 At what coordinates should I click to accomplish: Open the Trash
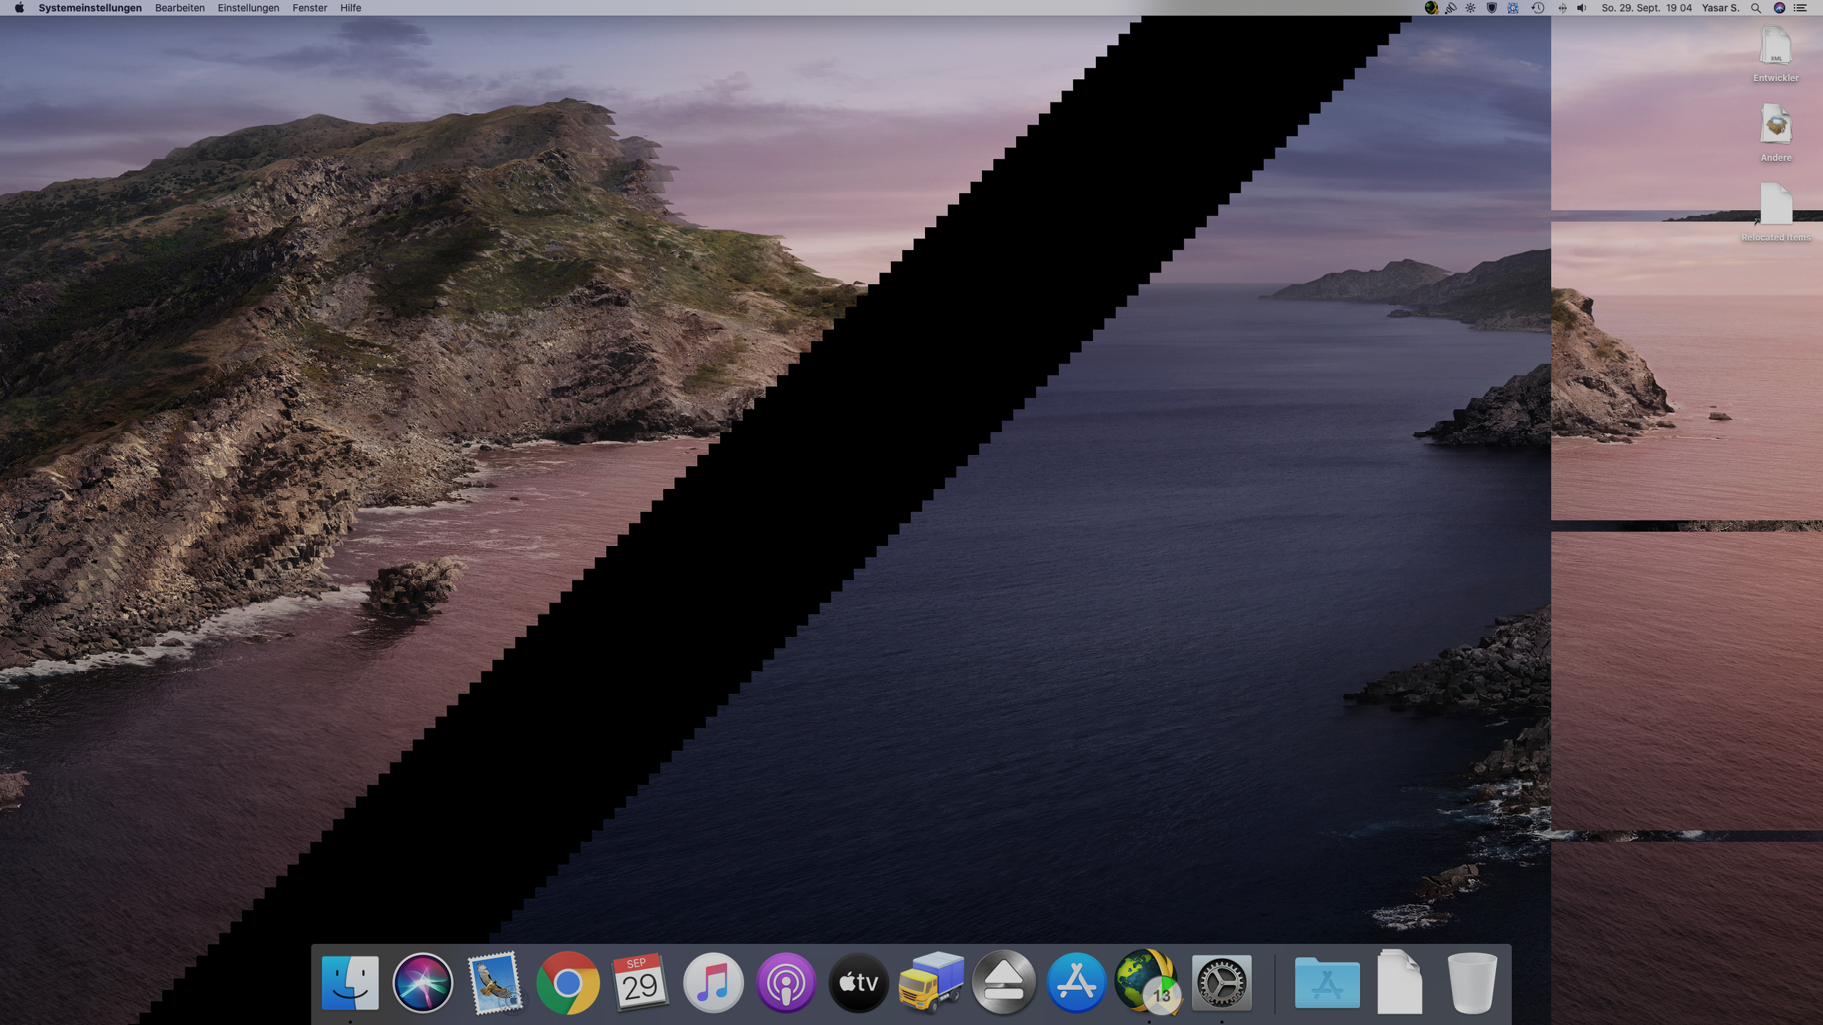point(1472,983)
